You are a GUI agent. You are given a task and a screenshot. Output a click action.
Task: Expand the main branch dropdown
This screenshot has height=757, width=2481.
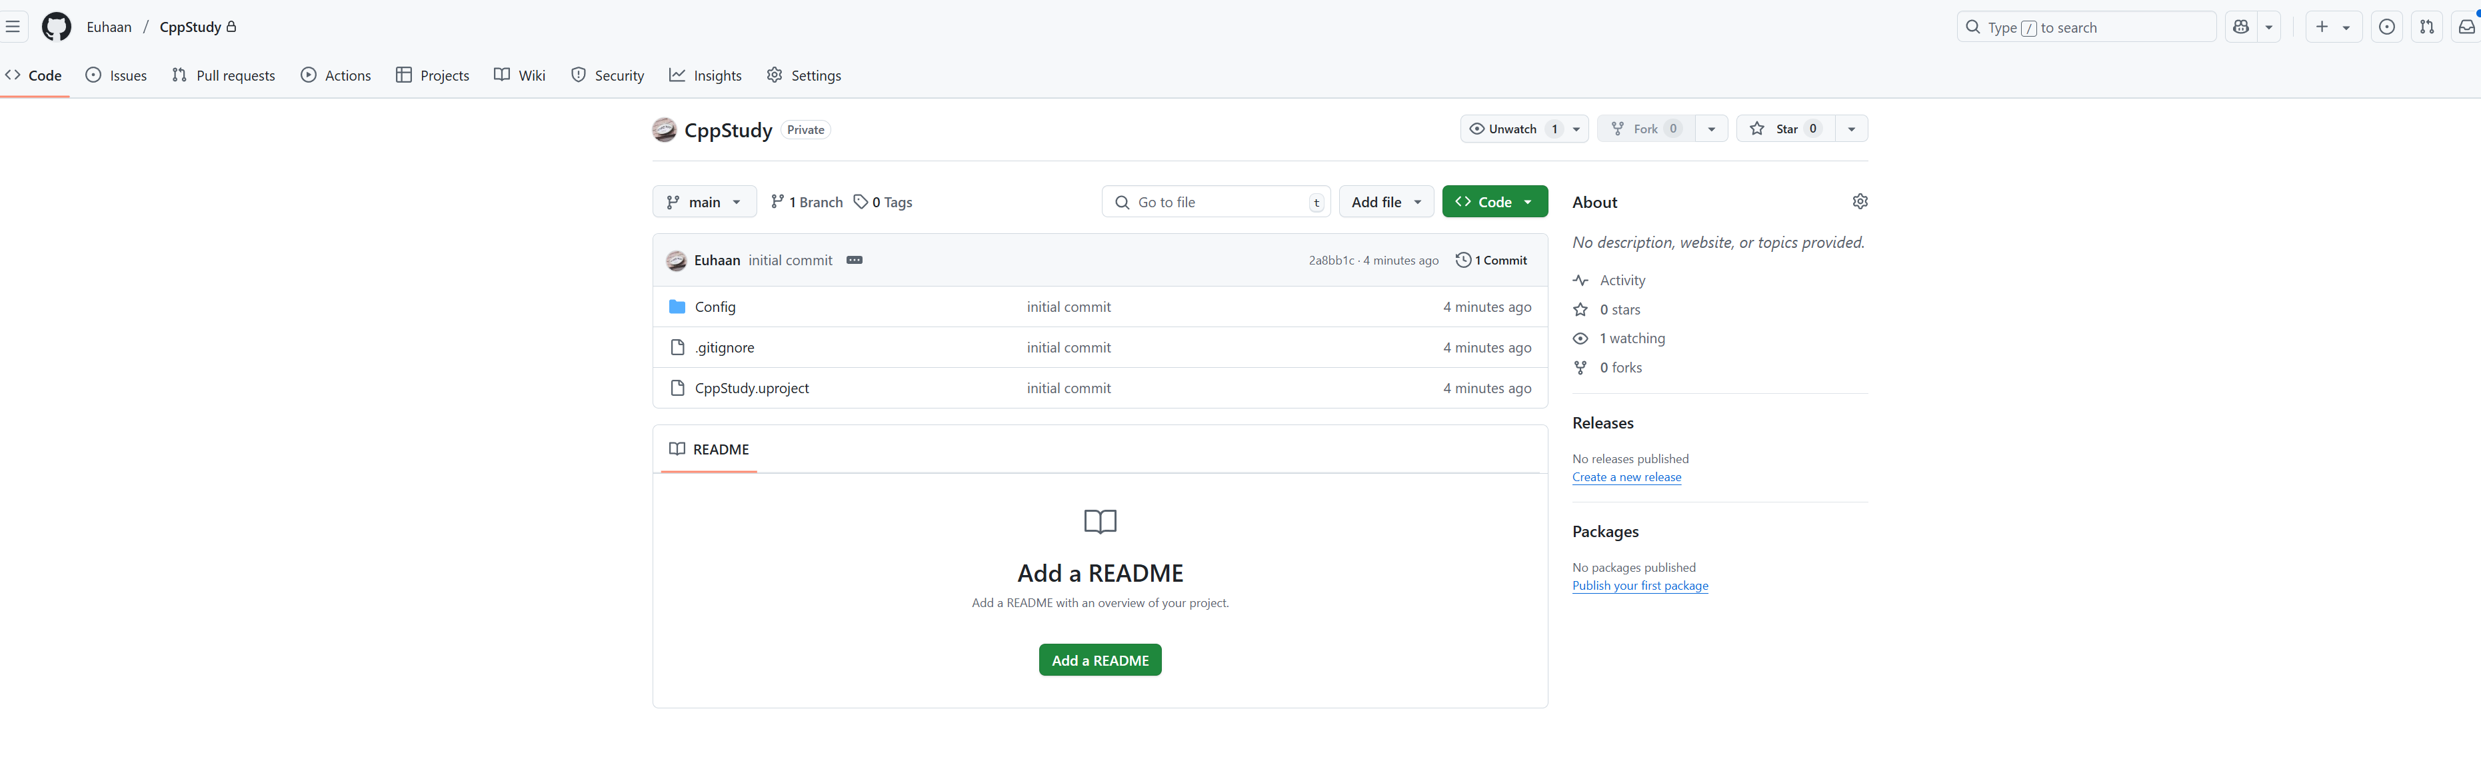pos(704,203)
